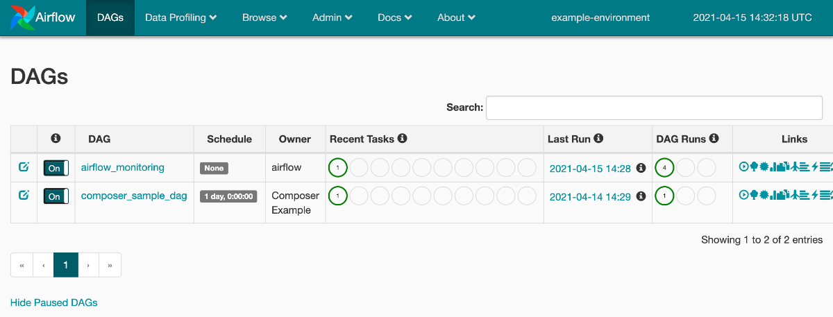Go to next page with single-right arrow
This screenshot has height=317, width=833.
pyautogui.click(x=89, y=265)
